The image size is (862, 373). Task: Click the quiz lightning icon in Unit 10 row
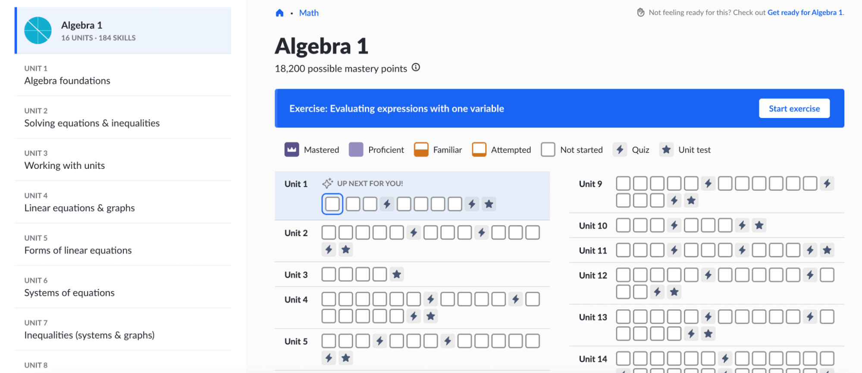click(x=674, y=225)
